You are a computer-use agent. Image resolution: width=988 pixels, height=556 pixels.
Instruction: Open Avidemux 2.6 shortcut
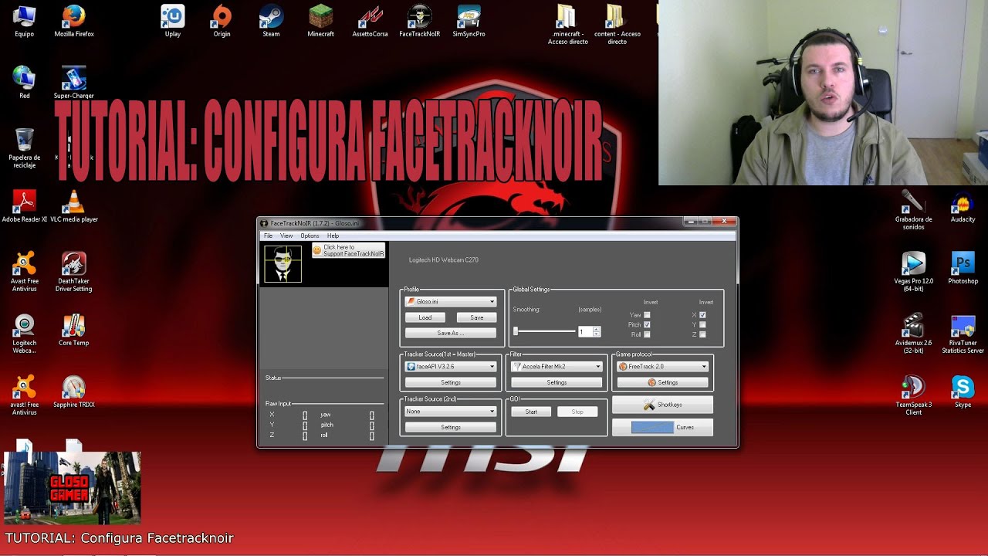(913, 333)
